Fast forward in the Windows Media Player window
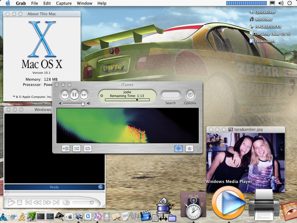Screen dimensions: 297x223 pyautogui.click(x=47, y=202)
